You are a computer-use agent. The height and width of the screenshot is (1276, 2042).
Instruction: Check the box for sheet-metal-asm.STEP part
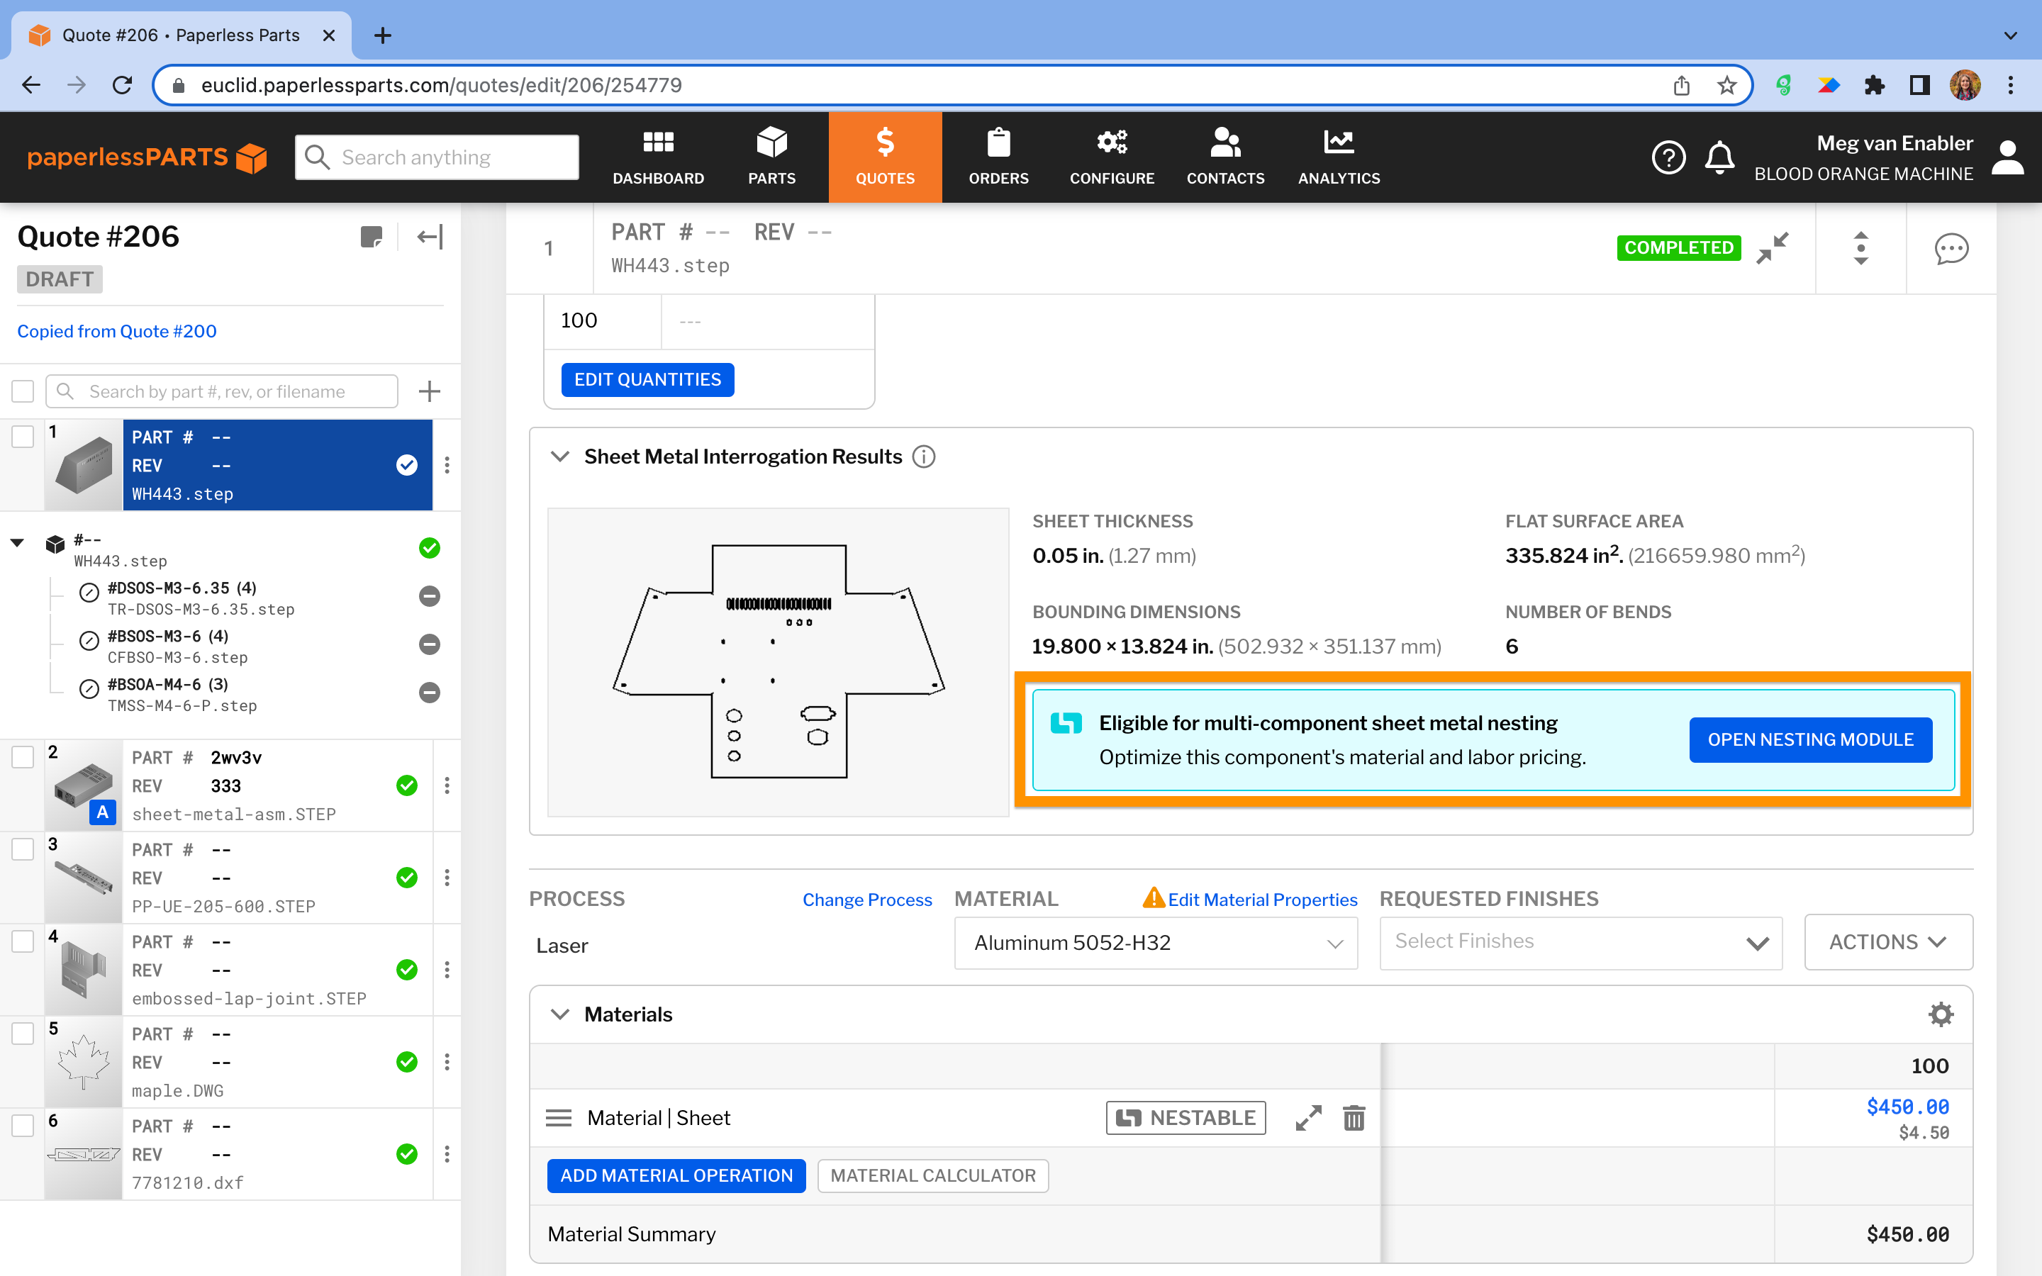click(23, 757)
